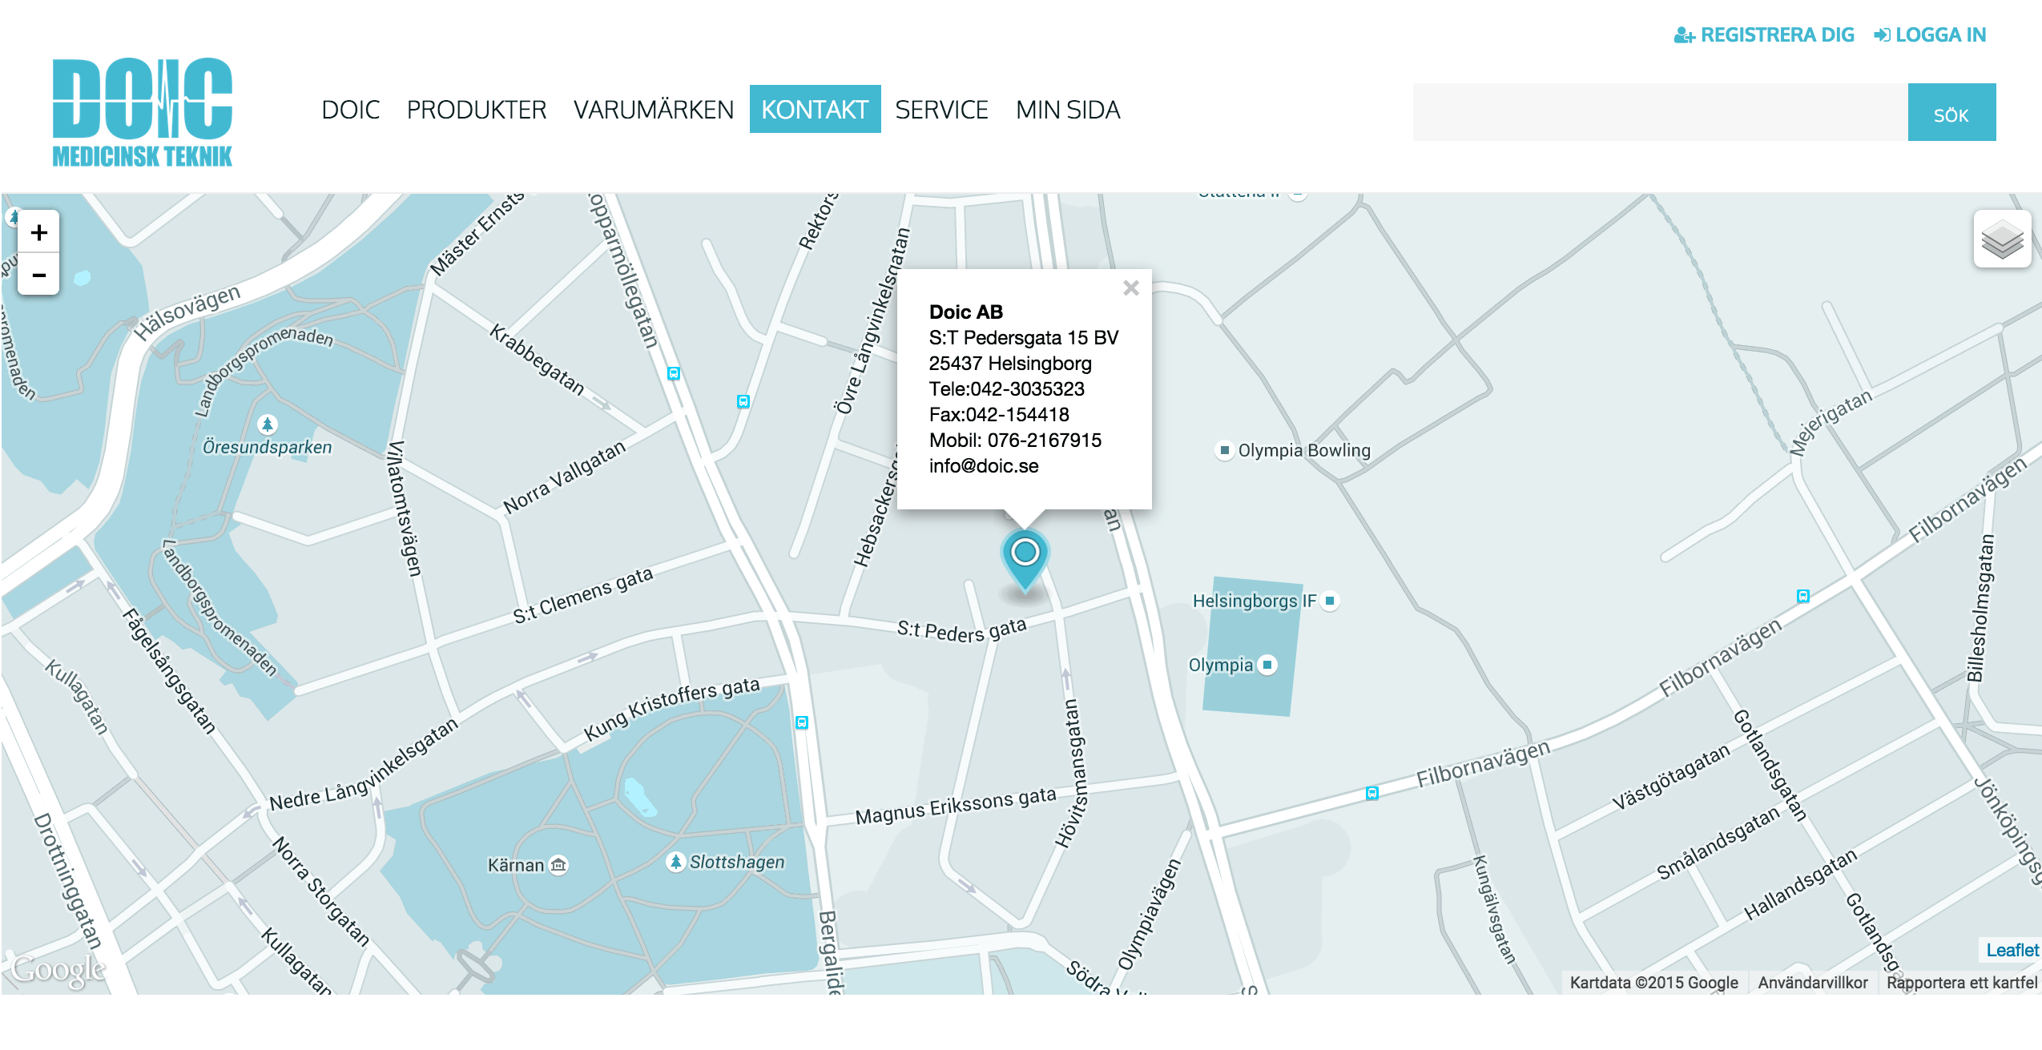Close the Doic AB address popup
Screen dimensions: 2042x1050
pos(1130,288)
